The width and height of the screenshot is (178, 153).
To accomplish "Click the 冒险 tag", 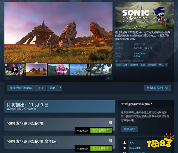I will point(118,65).
